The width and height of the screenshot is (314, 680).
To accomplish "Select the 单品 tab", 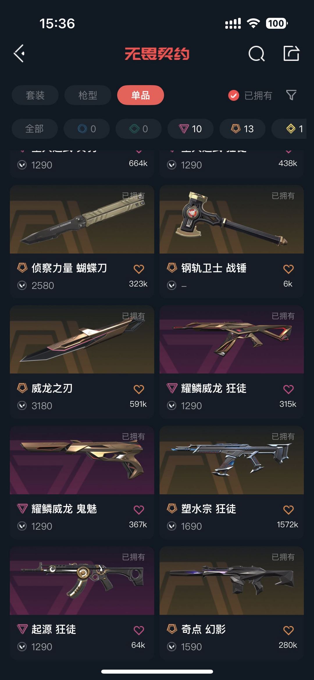I will pyautogui.click(x=141, y=95).
